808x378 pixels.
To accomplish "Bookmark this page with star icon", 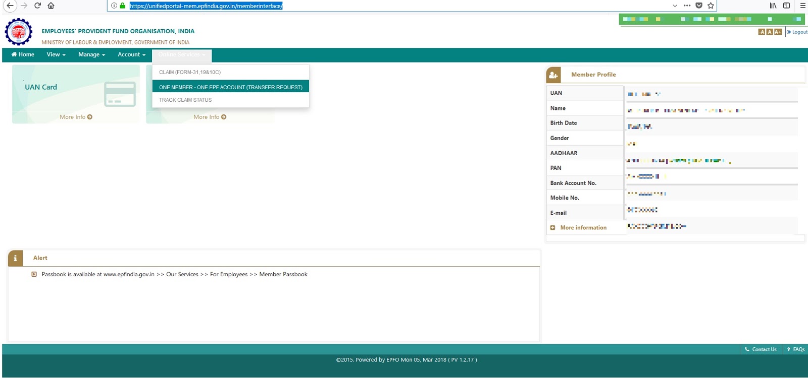I will tap(711, 6).
